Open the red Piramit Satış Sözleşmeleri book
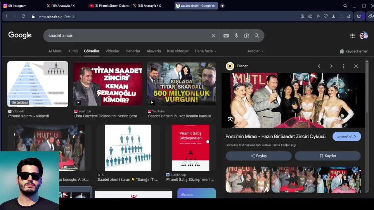The height and width of the screenshot is (210, 374). [x=191, y=148]
